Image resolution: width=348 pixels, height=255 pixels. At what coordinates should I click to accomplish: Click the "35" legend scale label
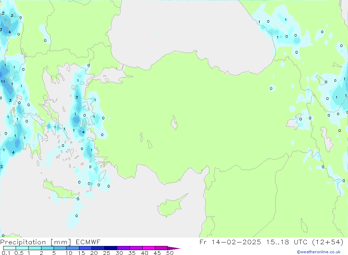[132, 253]
